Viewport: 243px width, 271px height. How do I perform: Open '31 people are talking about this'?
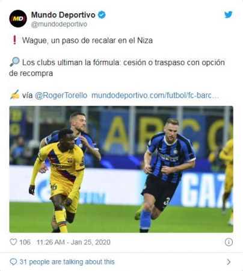(x=67, y=262)
